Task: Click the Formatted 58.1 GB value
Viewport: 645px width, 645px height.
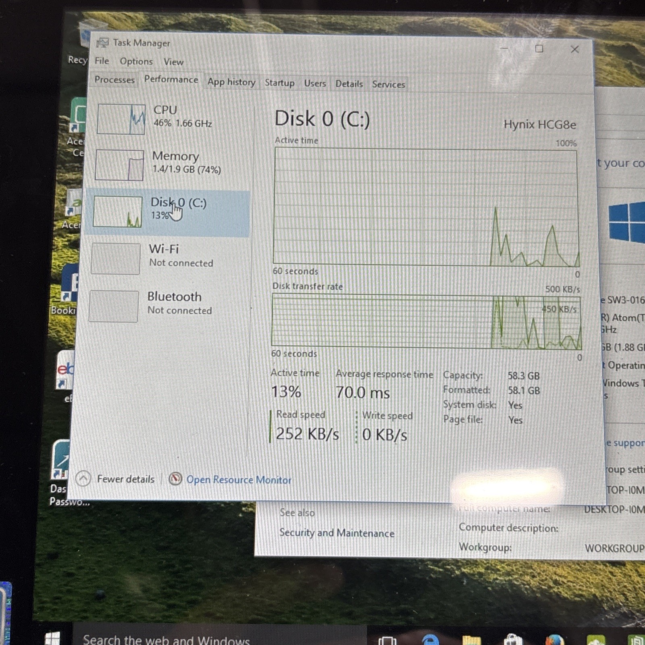Action: (523, 390)
